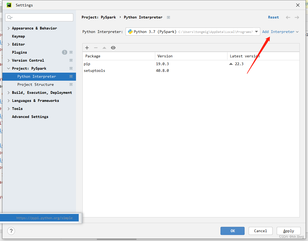Viewport: 308px width, 241px height.
Task: Click the project icon next to breadcrumb title
Action: pos(168,17)
